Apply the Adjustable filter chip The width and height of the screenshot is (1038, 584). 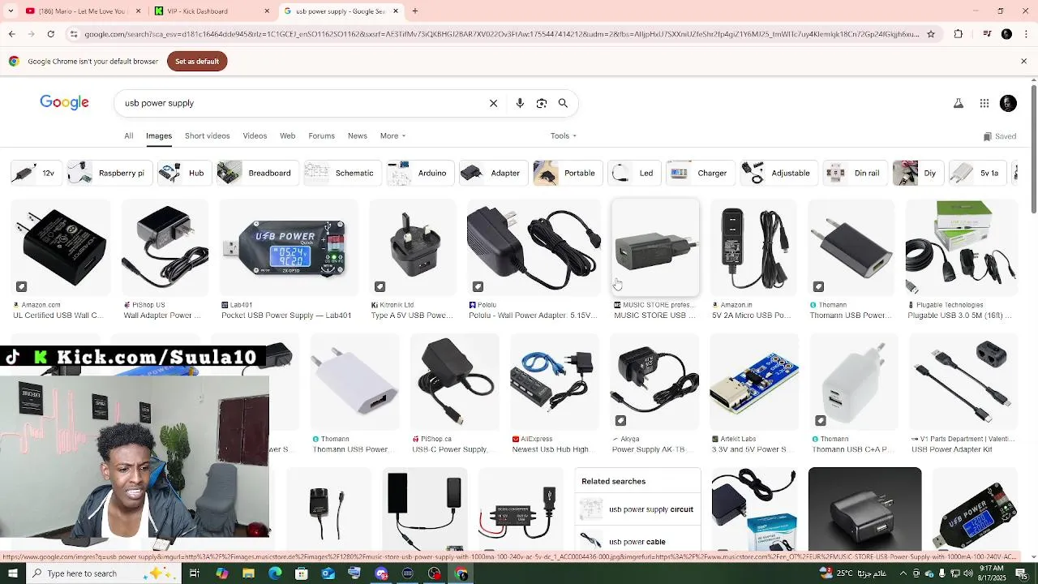(x=778, y=173)
